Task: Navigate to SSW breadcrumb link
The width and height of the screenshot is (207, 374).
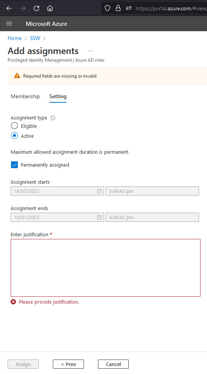Action: (x=35, y=38)
